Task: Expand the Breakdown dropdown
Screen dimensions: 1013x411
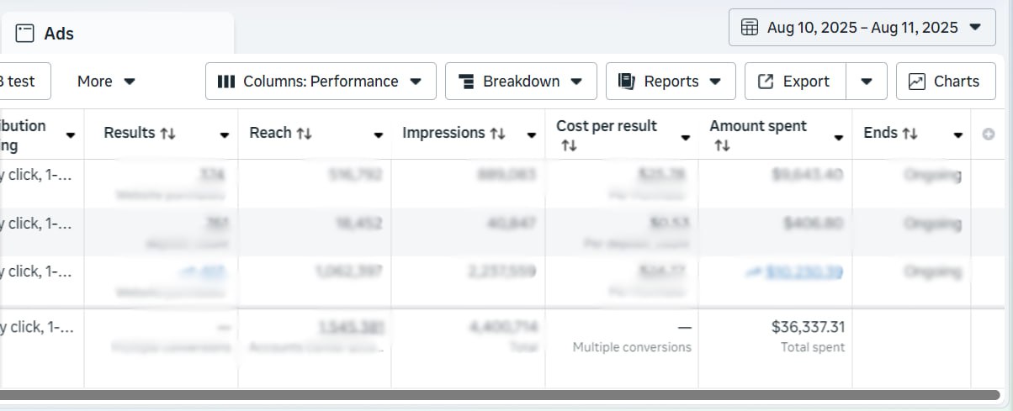Action: point(521,82)
